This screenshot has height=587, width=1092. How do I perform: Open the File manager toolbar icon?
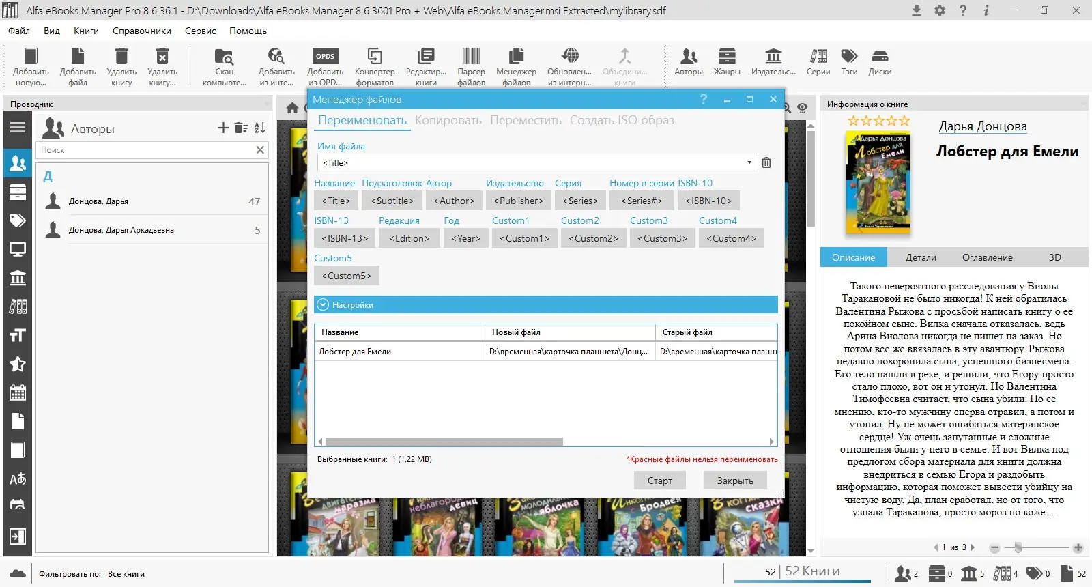516,56
